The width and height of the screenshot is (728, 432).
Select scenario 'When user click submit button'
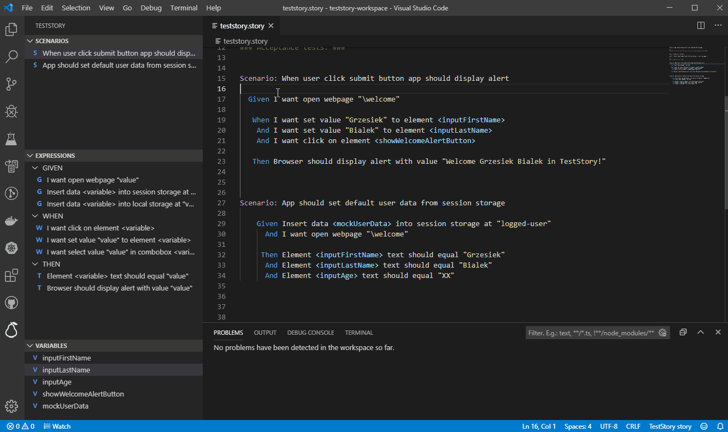[x=114, y=54]
